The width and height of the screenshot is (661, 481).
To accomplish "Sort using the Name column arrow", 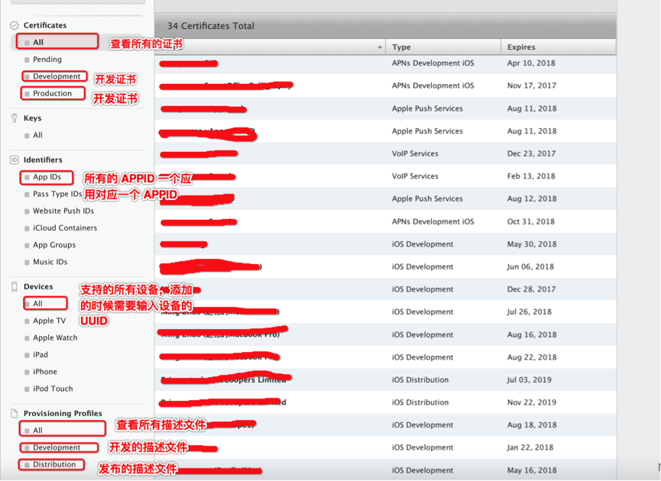I will (380, 47).
